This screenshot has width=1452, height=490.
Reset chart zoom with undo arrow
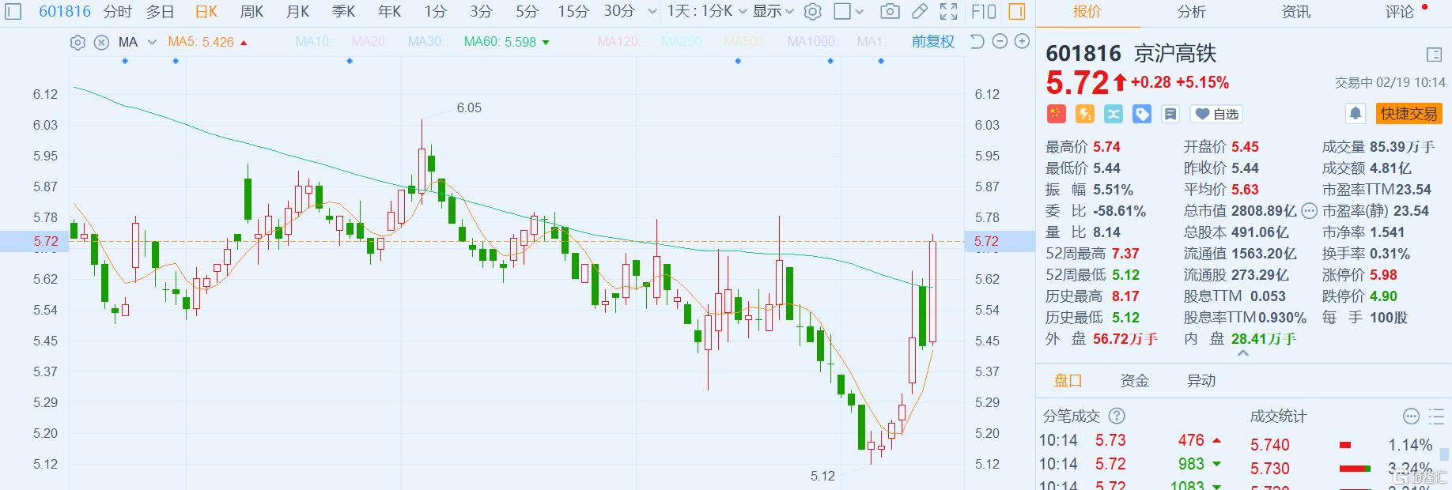(x=977, y=42)
